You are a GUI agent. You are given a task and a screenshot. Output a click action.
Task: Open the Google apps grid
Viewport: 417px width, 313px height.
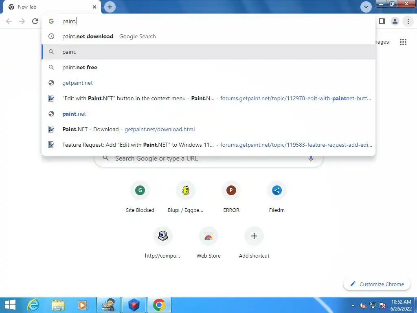[403, 42]
